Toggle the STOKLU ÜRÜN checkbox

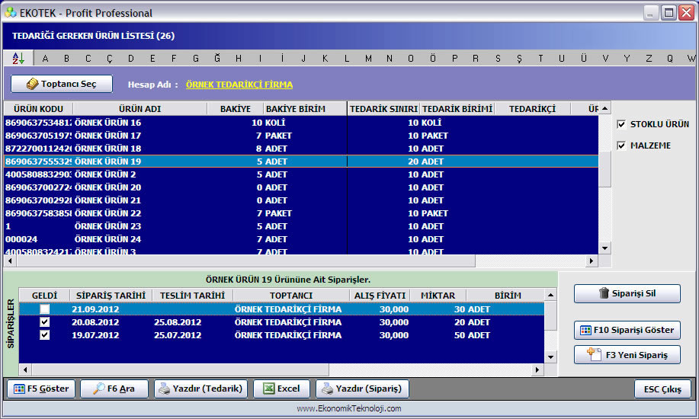click(x=621, y=124)
